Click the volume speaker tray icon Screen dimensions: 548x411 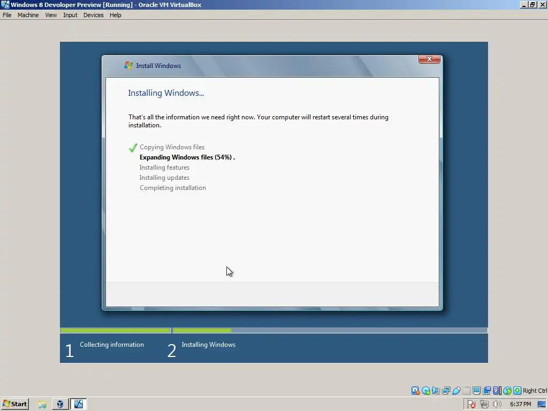click(x=497, y=405)
